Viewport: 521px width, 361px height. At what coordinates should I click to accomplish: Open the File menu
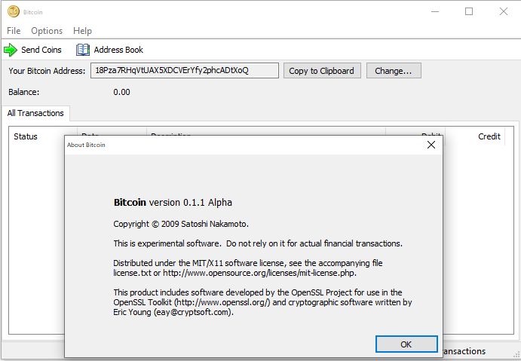pos(14,31)
